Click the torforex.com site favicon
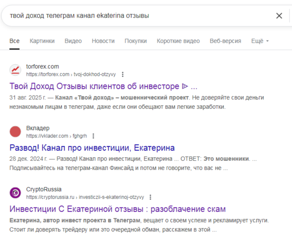The width and height of the screenshot is (292, 246). pos(15,70)
